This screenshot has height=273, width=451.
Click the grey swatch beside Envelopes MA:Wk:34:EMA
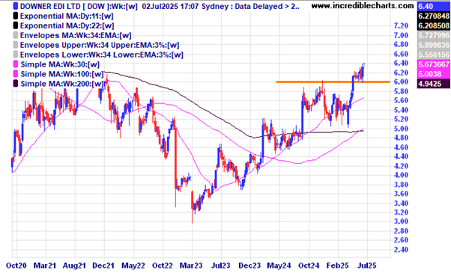click(16, 35)
